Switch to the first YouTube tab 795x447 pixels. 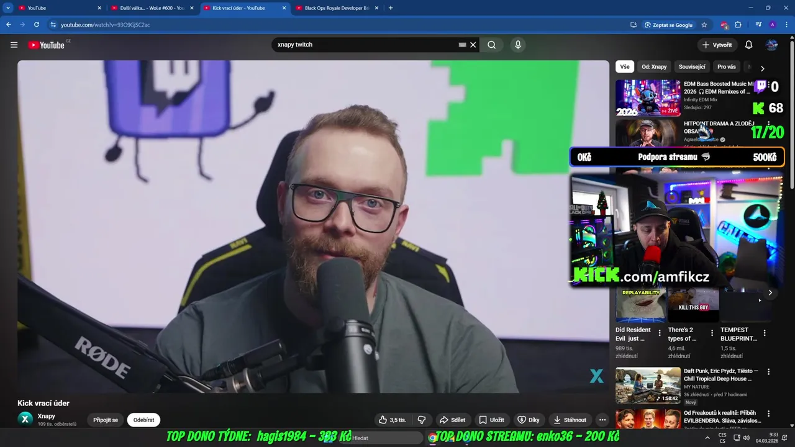(x=60, y=8)
